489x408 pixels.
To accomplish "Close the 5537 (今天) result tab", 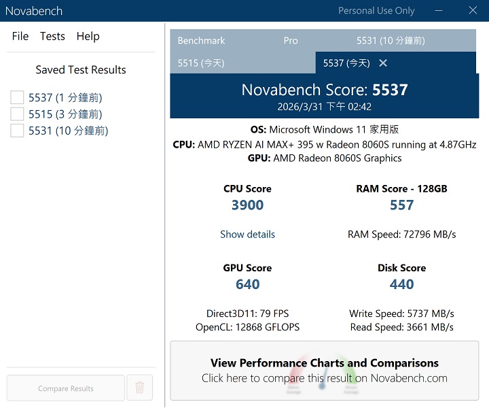I will click(x=383, y=63).
